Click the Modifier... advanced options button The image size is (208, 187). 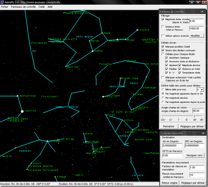(x=197, y=36)
